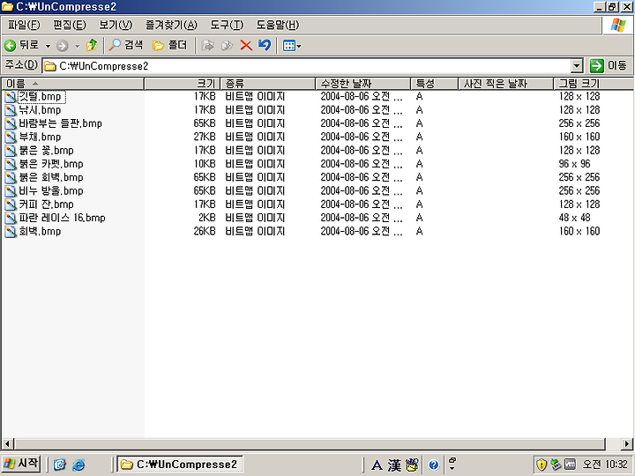Viewport: 635px width, 476px height.
Task: Go up one folder level icon
Action: point(92,45)
